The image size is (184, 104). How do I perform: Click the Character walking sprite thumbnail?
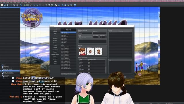click(90, 52)
